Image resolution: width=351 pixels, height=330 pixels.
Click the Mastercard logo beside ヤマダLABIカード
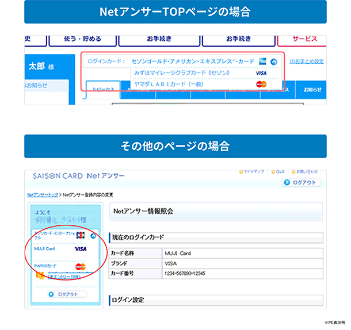pyautogui.click(x=261, y=85)
